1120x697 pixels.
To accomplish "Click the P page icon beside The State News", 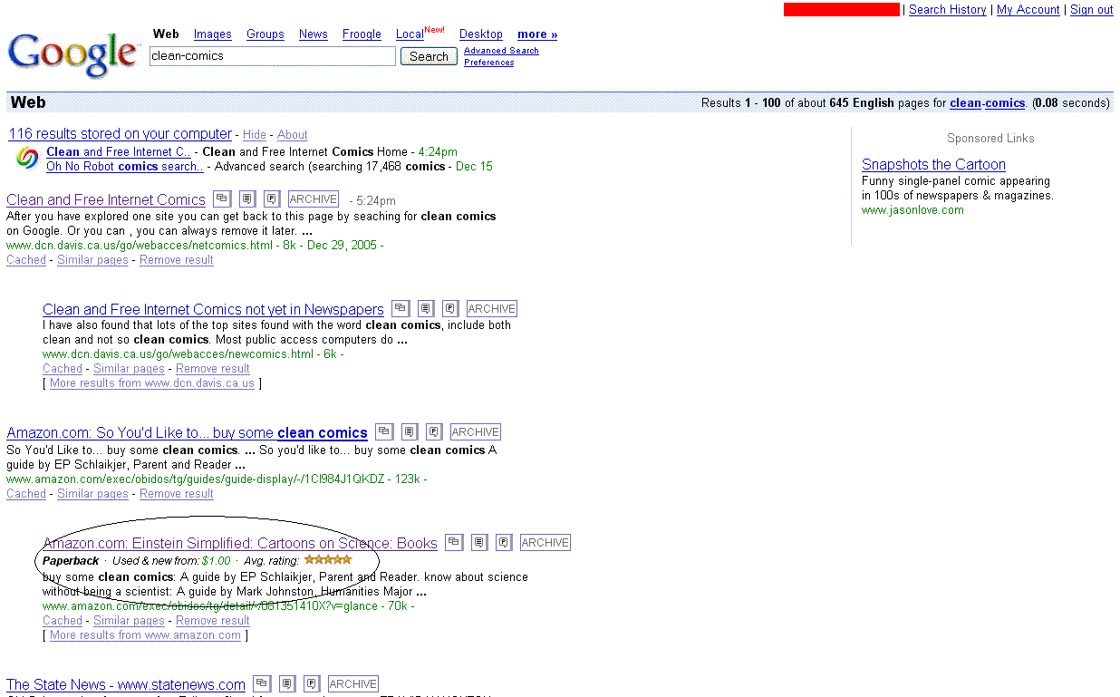I will pos(312,684).
